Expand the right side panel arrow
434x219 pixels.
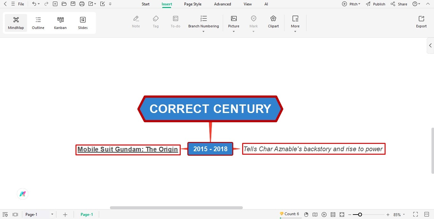pyautogui.click(x=430, y=46)
